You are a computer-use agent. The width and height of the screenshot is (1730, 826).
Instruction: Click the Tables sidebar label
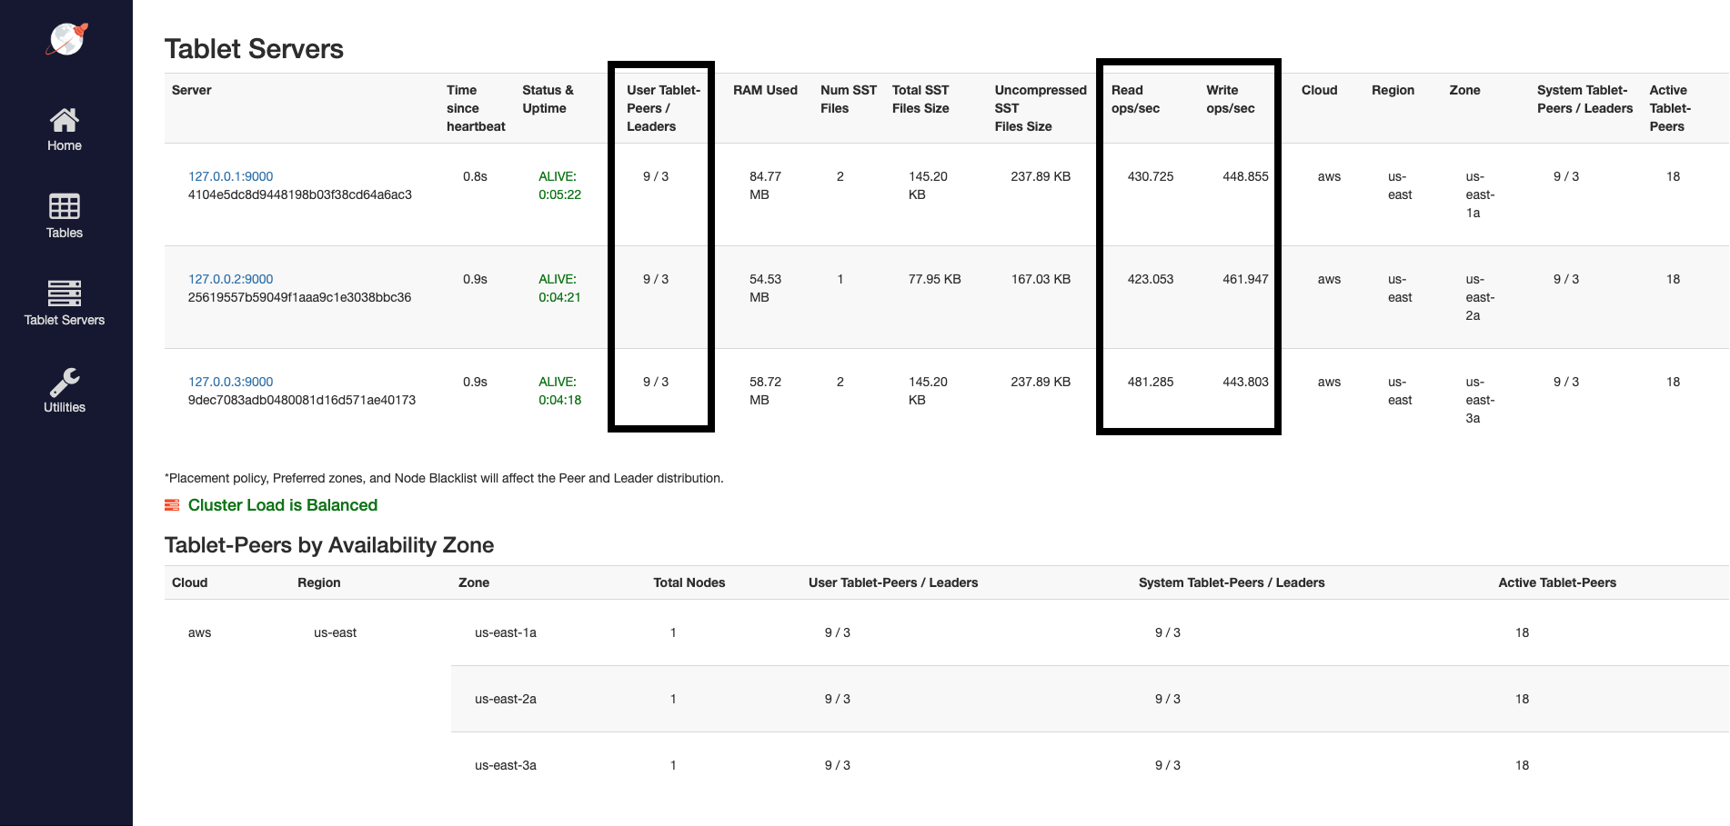click(65, 233)
